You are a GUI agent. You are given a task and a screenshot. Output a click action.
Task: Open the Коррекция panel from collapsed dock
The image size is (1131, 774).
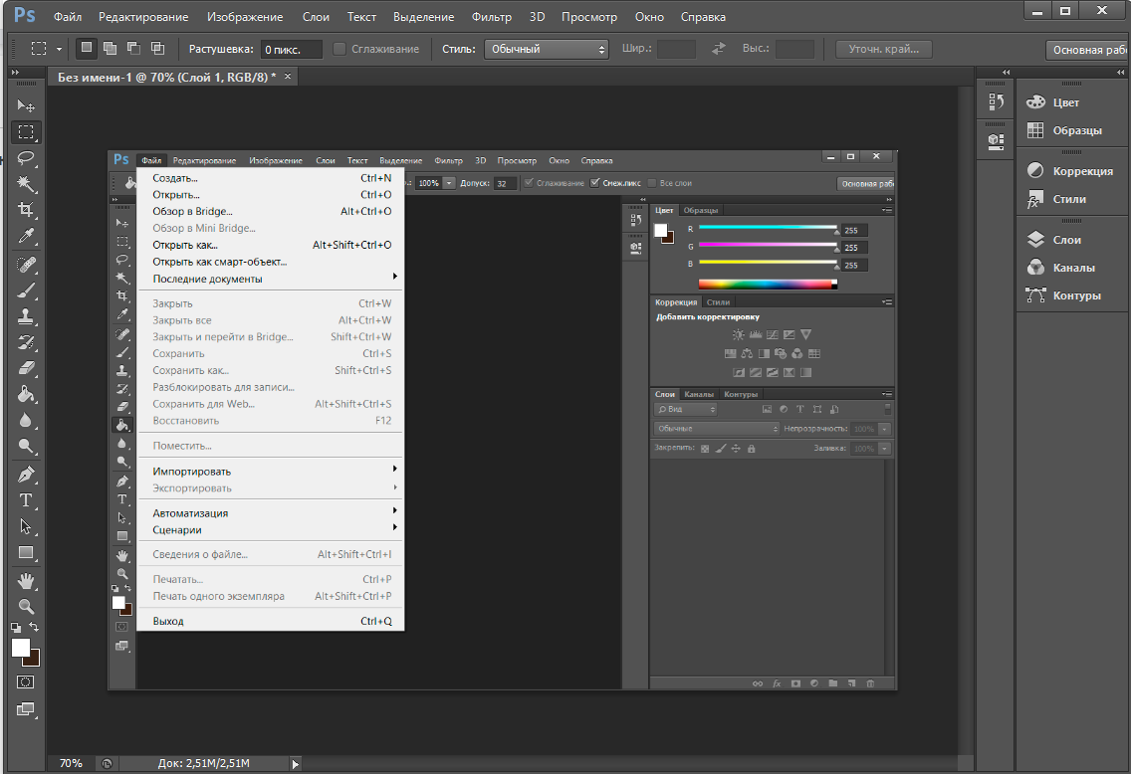point(1069,171)
